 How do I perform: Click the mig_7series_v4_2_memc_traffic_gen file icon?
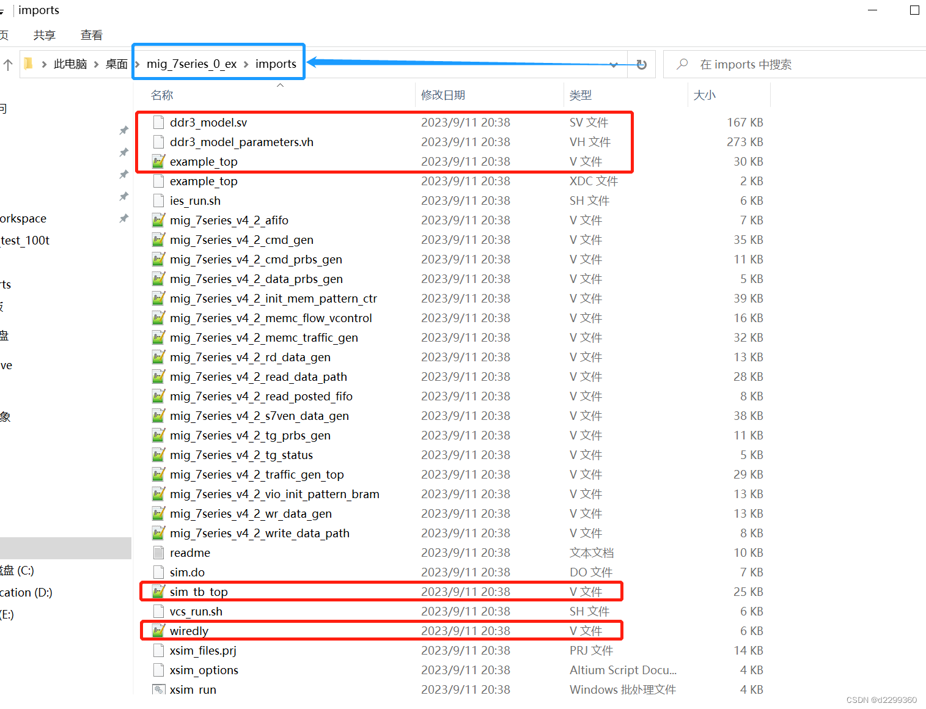click(158, 337)
